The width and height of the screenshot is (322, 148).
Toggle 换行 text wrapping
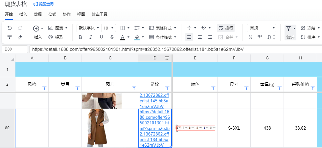226,28
